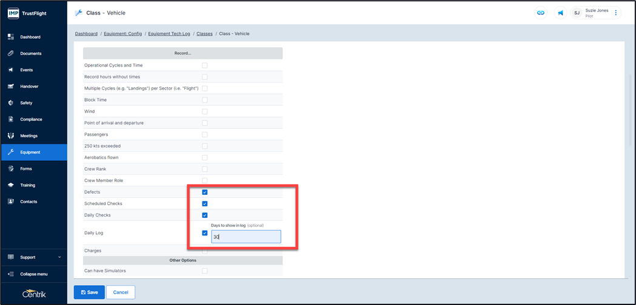Click the Documents paperclip icon

[11, 53]
